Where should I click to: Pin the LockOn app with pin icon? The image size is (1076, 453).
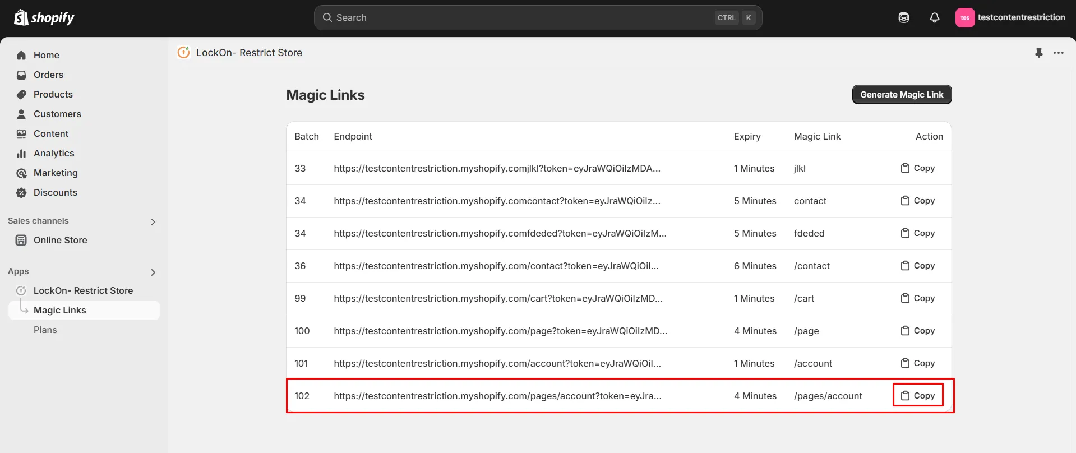coord(1039,53)
